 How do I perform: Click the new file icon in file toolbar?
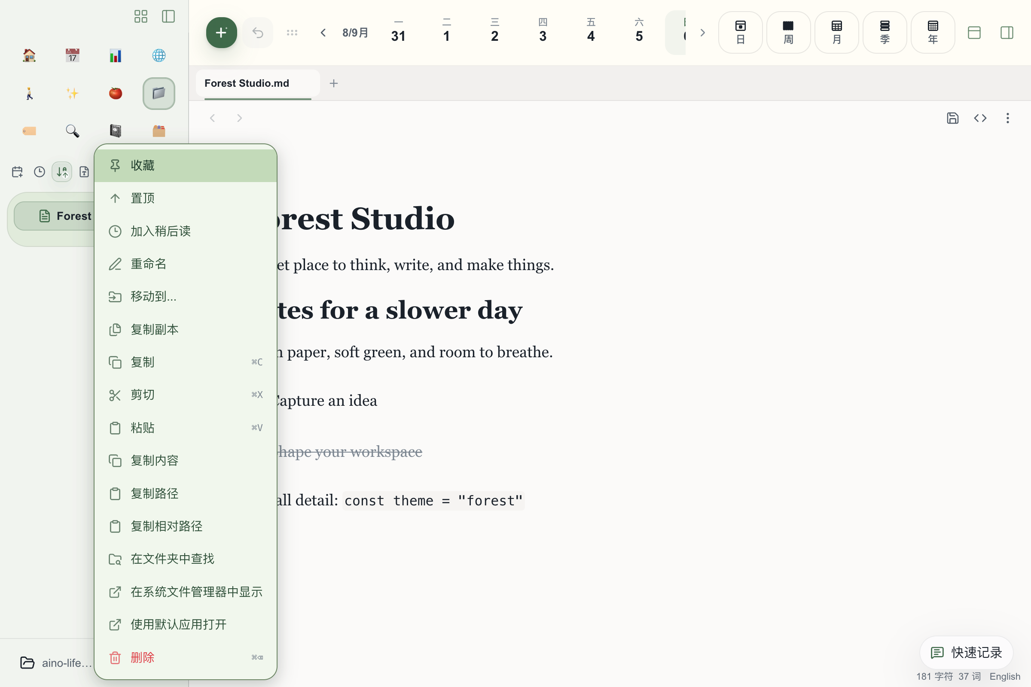pyautogui.click(x=84, y=172)
